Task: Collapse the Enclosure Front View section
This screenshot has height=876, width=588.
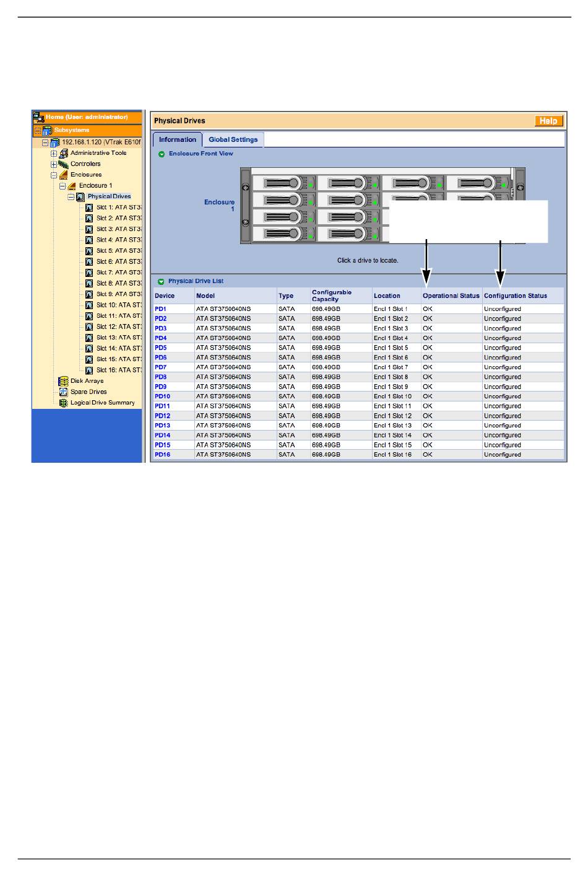Action: click(162, 154)
